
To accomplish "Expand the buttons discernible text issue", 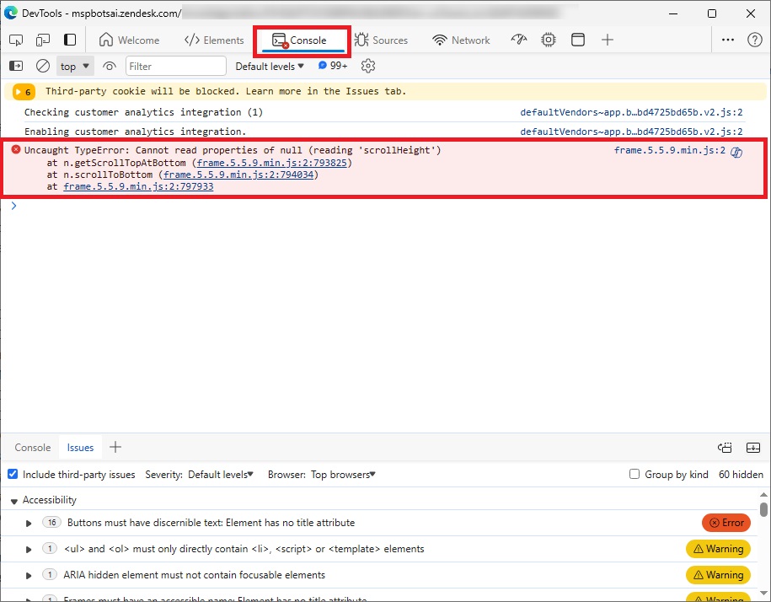I will pos(28,523).
